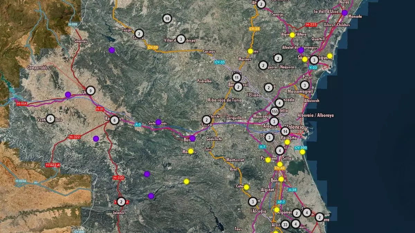Screen dimensions: 415x233
Task: Click the cluster marker showing 33
Action: tap(285, 225)
